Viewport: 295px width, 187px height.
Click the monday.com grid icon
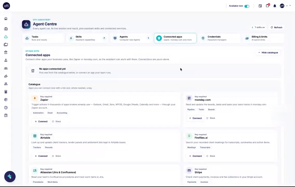click(189, 98)
